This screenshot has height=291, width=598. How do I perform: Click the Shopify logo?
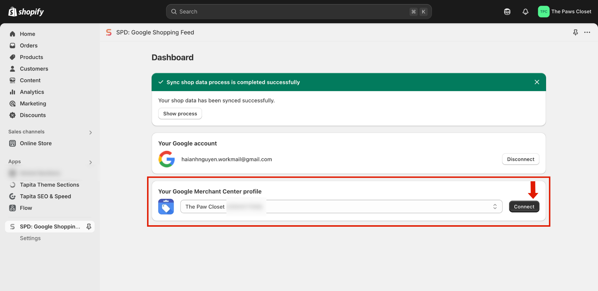point(26,12)
